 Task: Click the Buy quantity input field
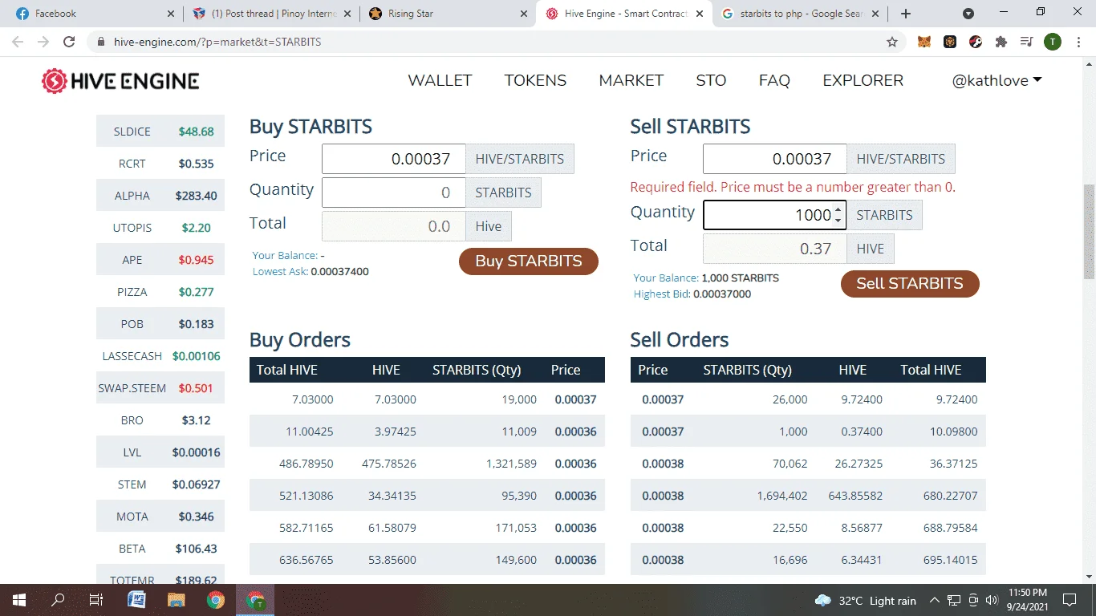click(x=393, y=192)
